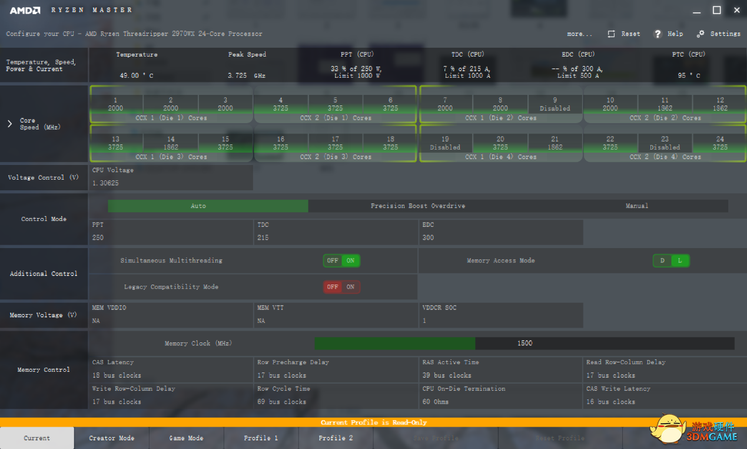Close the Ryzen Master window

click(736, 10)
